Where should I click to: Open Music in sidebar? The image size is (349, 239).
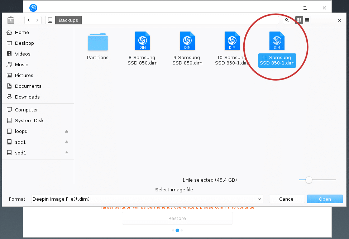click(x=38, y=64)
